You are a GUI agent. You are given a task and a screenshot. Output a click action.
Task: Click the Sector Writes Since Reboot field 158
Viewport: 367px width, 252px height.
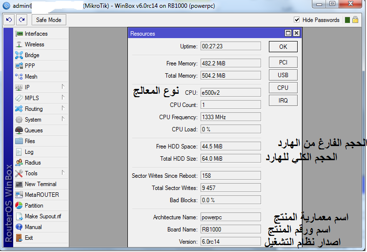coord(231,175)
